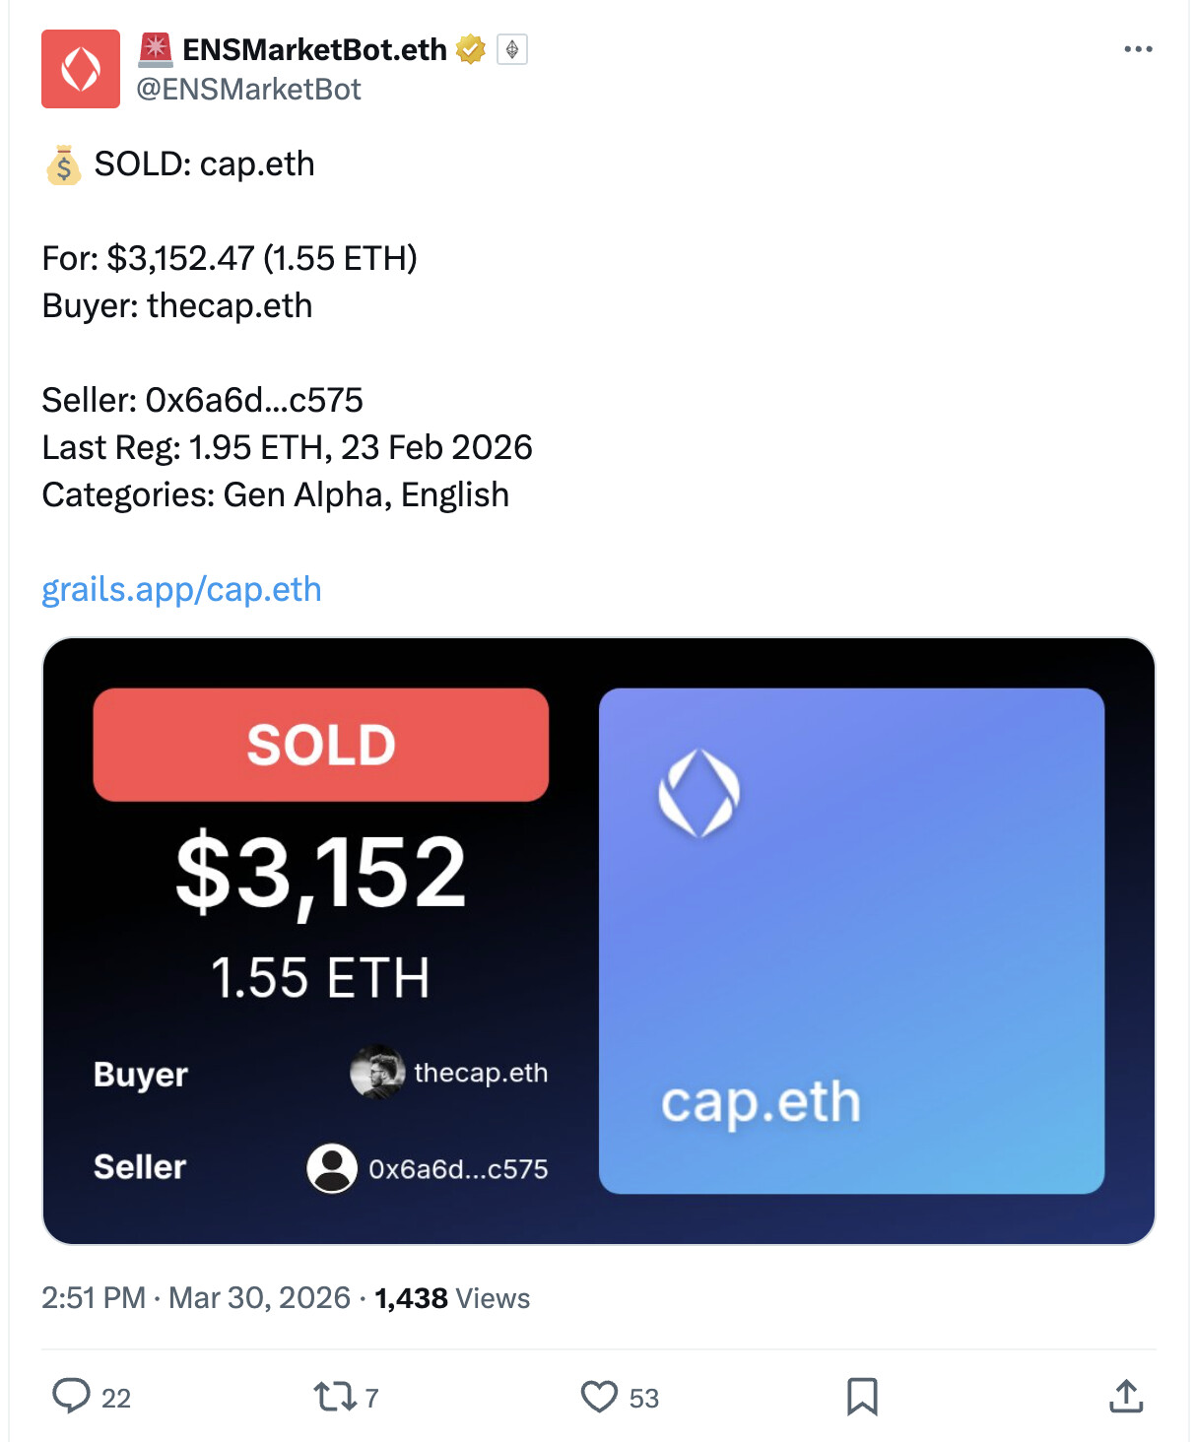Click the gold verified badge
1194x1442 pixels.
(471, 49)
